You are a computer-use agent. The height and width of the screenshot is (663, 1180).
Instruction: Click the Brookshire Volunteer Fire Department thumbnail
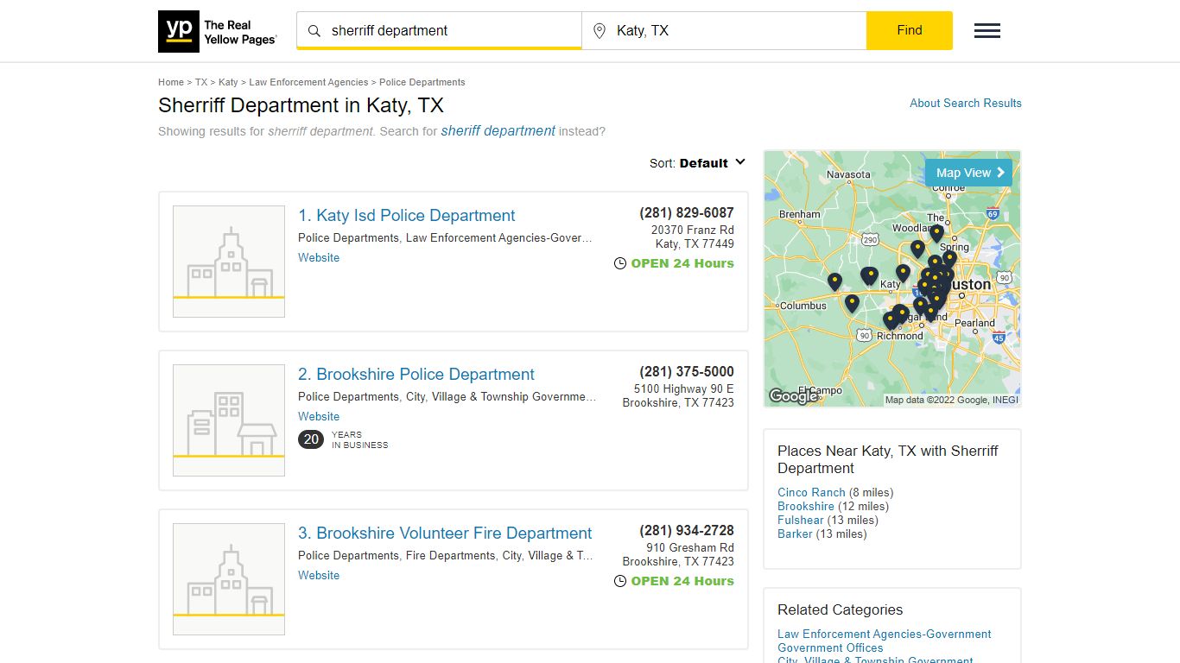coord(229,579)
